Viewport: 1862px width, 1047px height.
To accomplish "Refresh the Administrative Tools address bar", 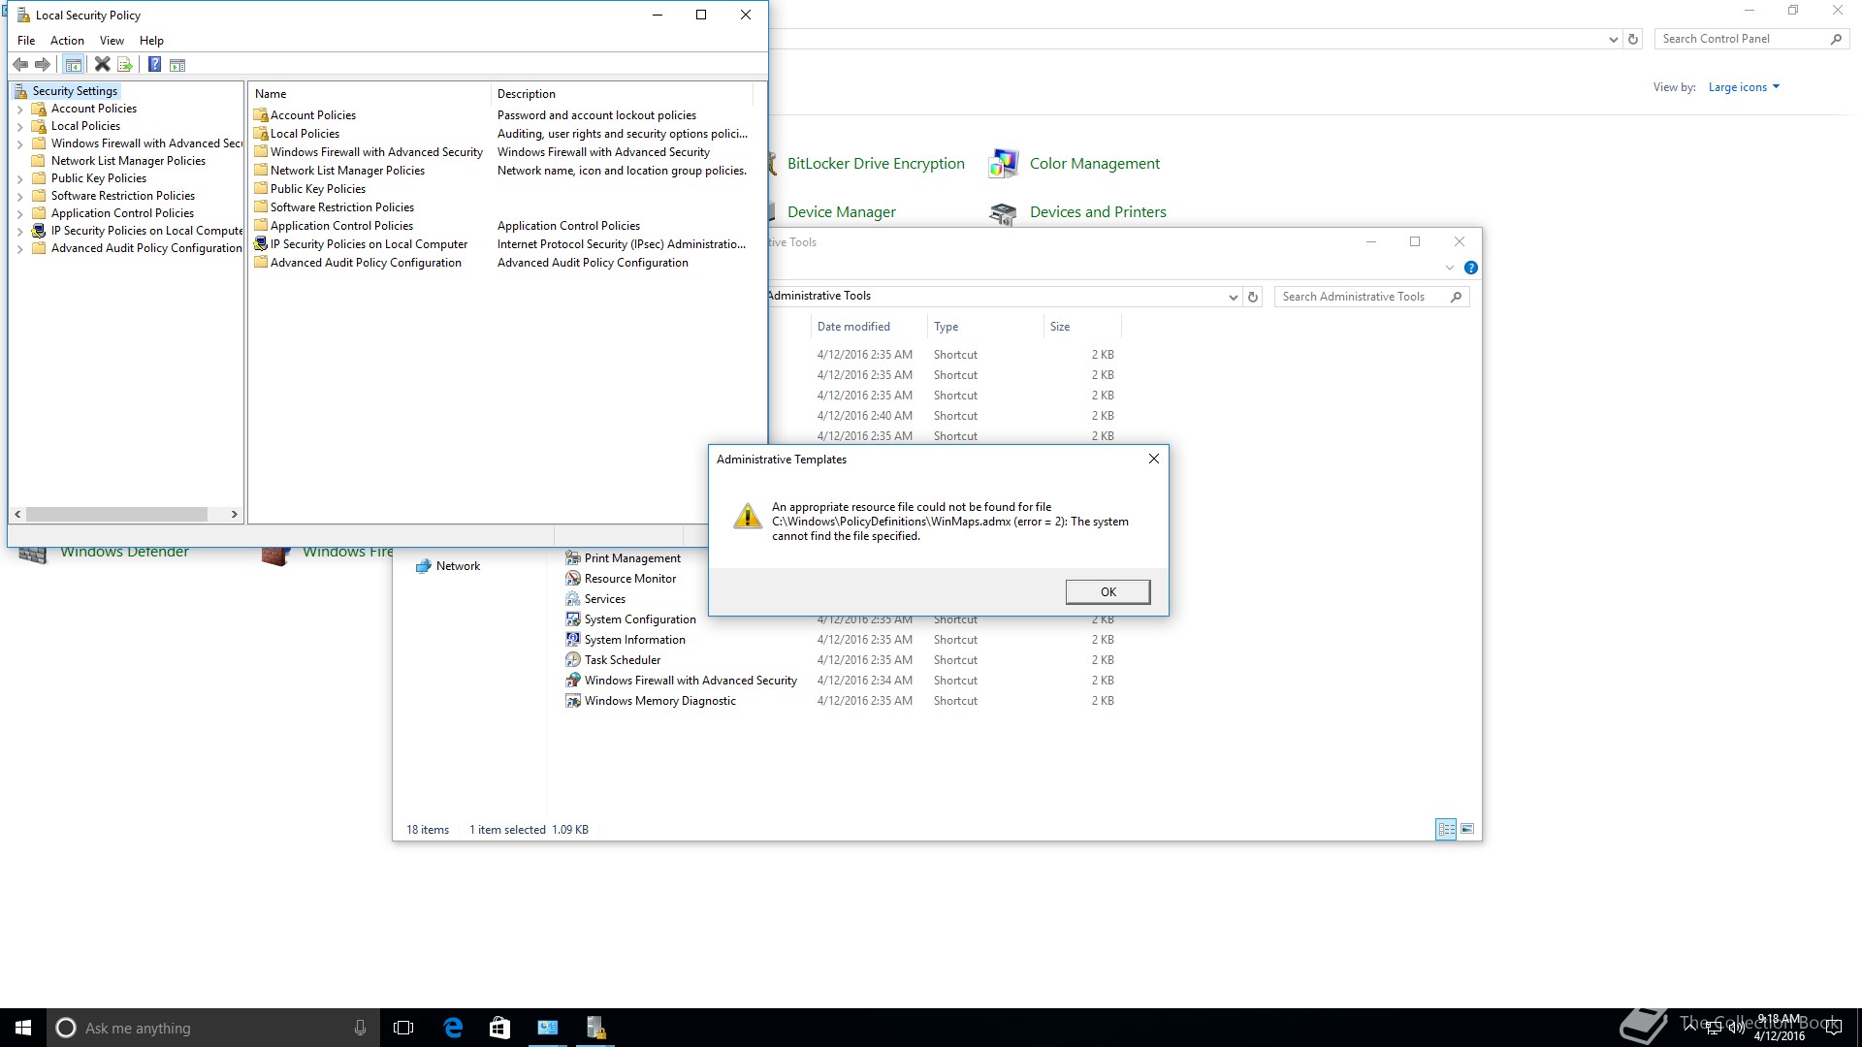I will tap(1253, 298).
